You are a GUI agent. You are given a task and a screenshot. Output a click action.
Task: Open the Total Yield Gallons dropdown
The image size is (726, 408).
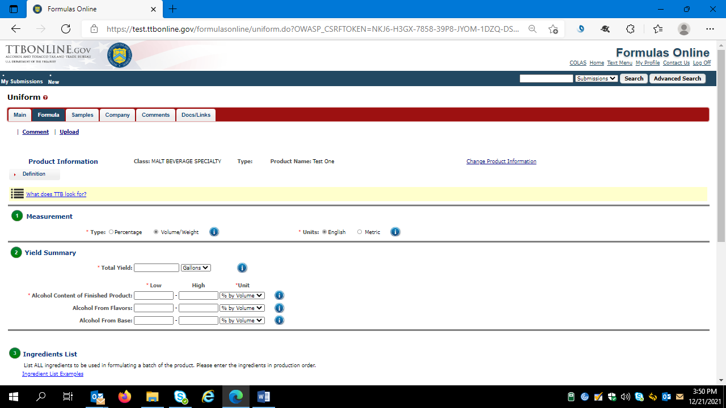pos(196,267)
